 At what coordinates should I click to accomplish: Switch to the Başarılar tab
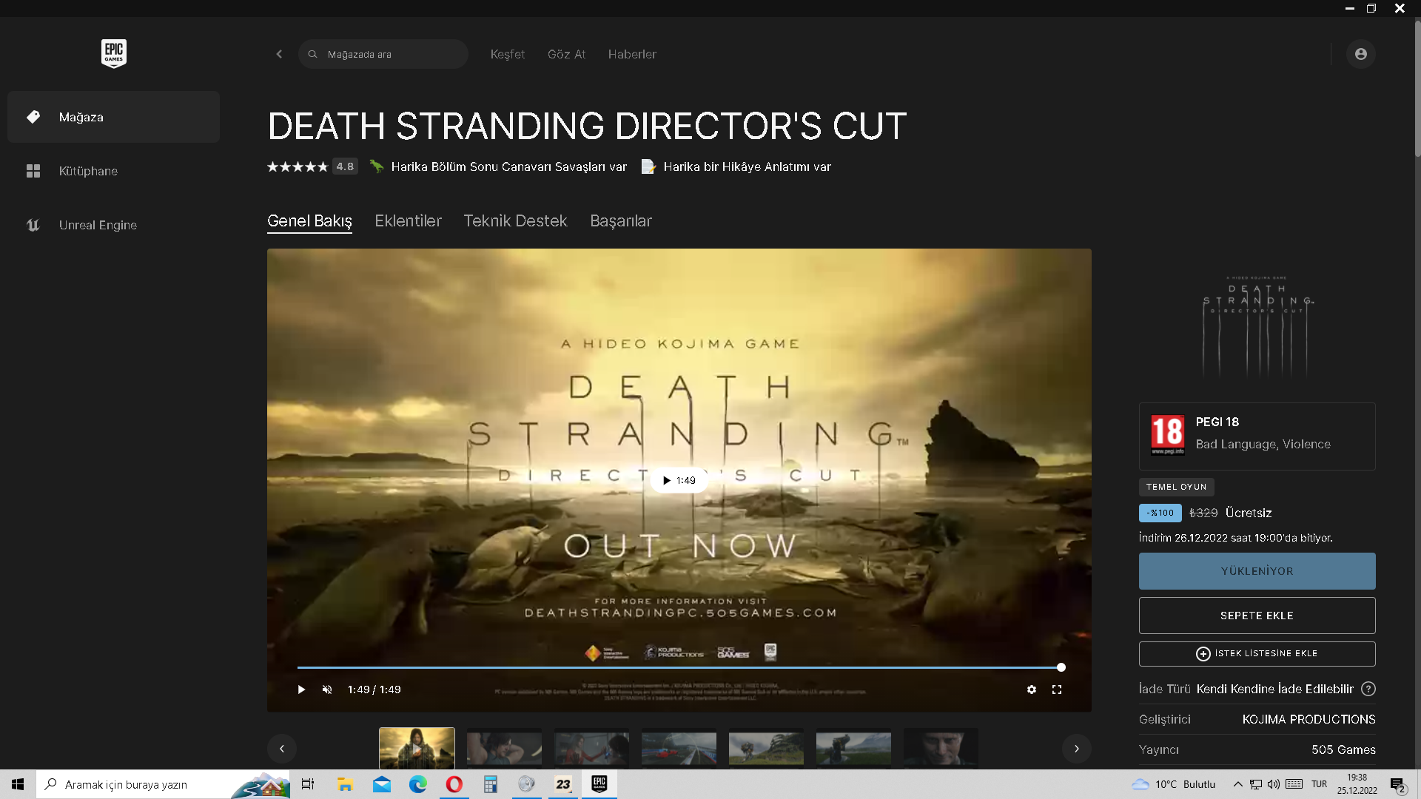[x=620, y=220]
